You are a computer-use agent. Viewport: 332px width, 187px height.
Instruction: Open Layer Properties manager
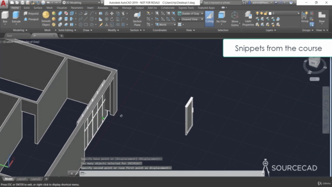coord(248,19)
